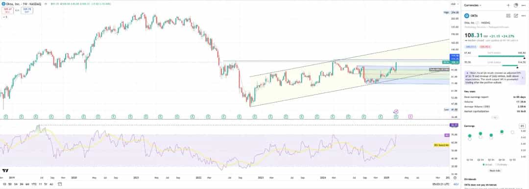Select the 1Y time range

coord(40,184)
